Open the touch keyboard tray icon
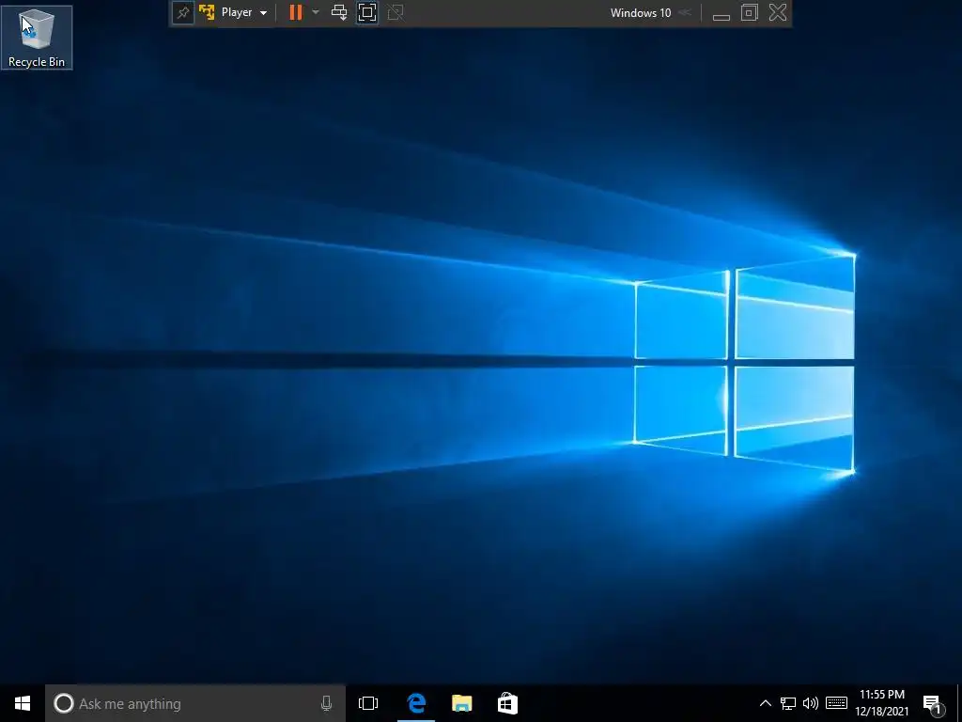 pos(836,703)
